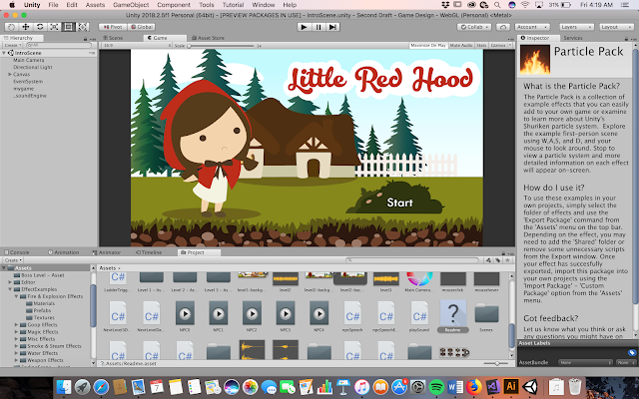Select Directional Light in Hierarchy
The height and width of the screenshot is (399, 639).
click(33, 67)
